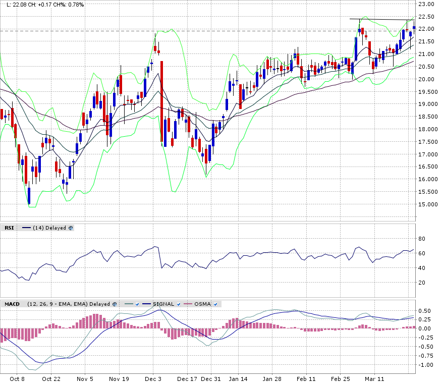Click the MACD indicator label
Viewport: 442px width, 386px height.
(12, 304)
